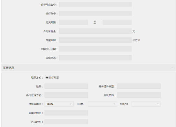Select the 租赁期限 start date field
Screen dimensions: 176x127
[x=74, y=22]
